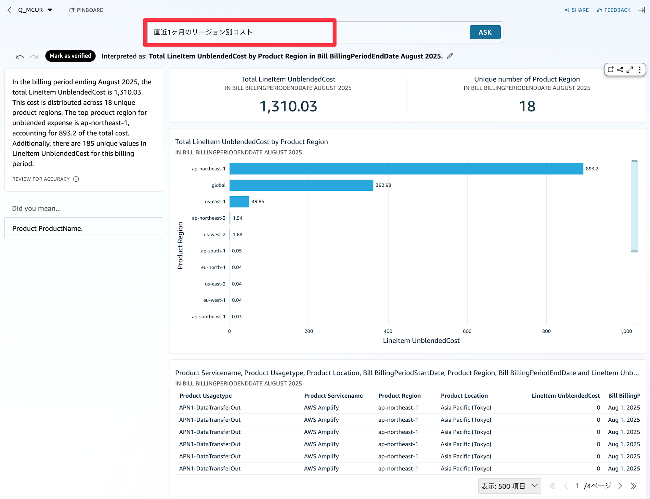Click the LineItem UnblendedCost x-axis title

(421, 340)
